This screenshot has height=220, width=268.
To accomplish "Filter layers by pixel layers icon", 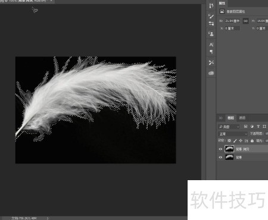I will click(x=245, y=127).
